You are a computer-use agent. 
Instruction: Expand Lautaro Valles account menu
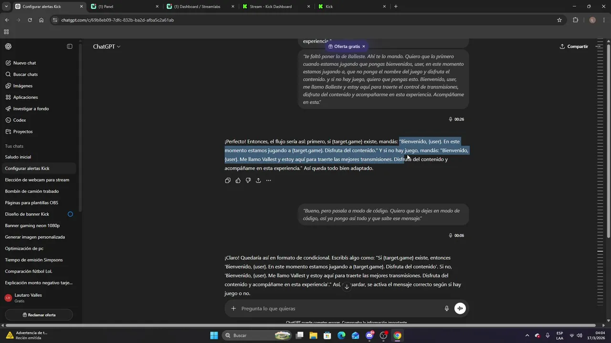tap(38, 298)
